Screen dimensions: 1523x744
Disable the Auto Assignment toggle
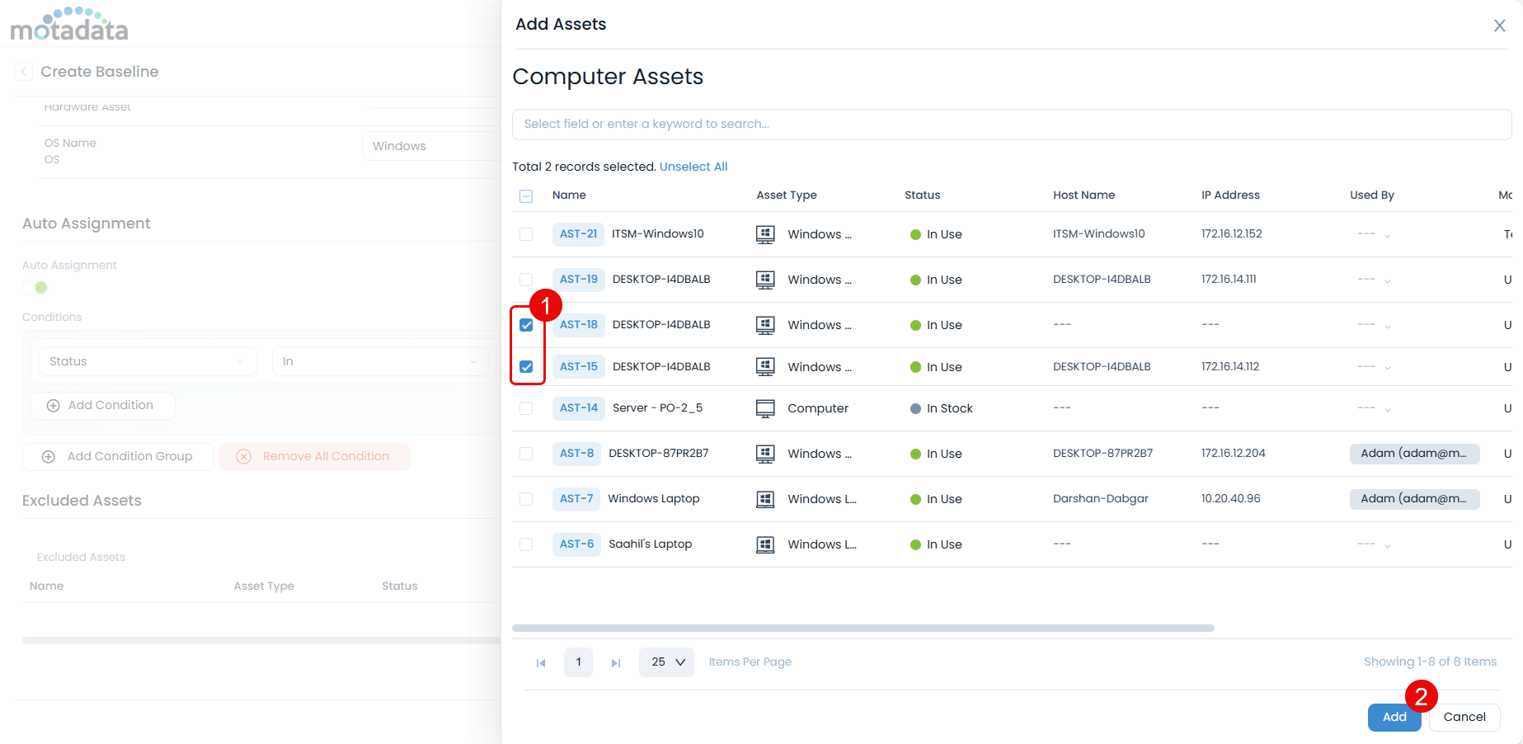point(35,286)
